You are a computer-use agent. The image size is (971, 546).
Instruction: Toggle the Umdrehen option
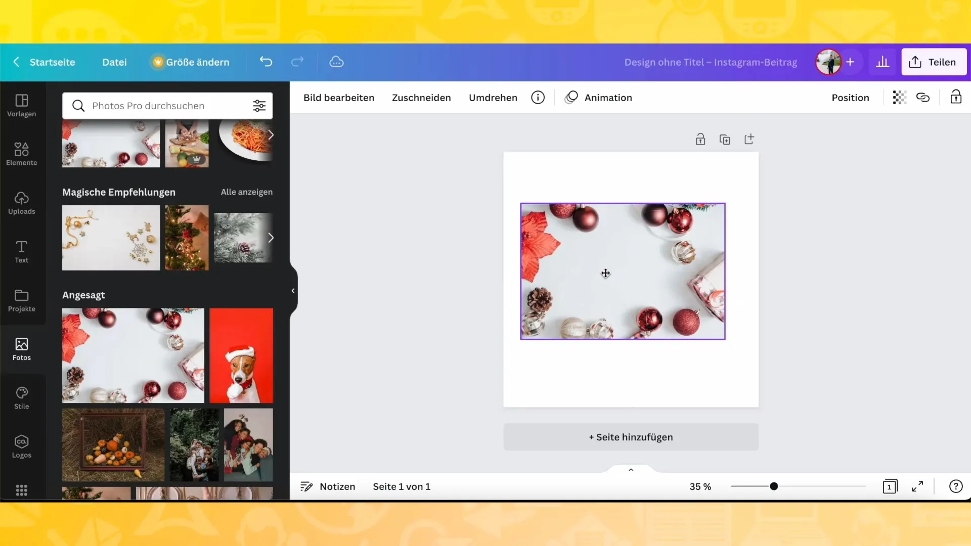tap(493, 97)
